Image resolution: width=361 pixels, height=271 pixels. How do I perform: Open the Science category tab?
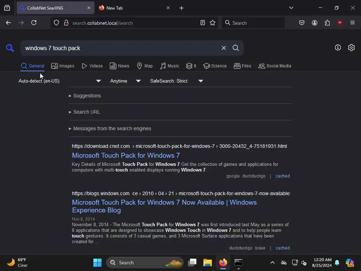[215, 66]
